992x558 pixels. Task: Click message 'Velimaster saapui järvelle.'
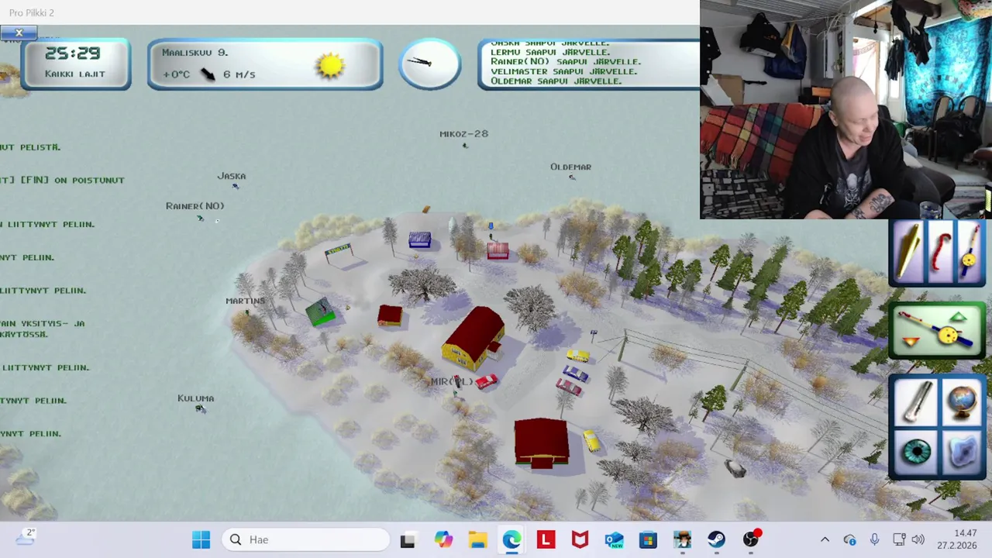pos(563,71)
